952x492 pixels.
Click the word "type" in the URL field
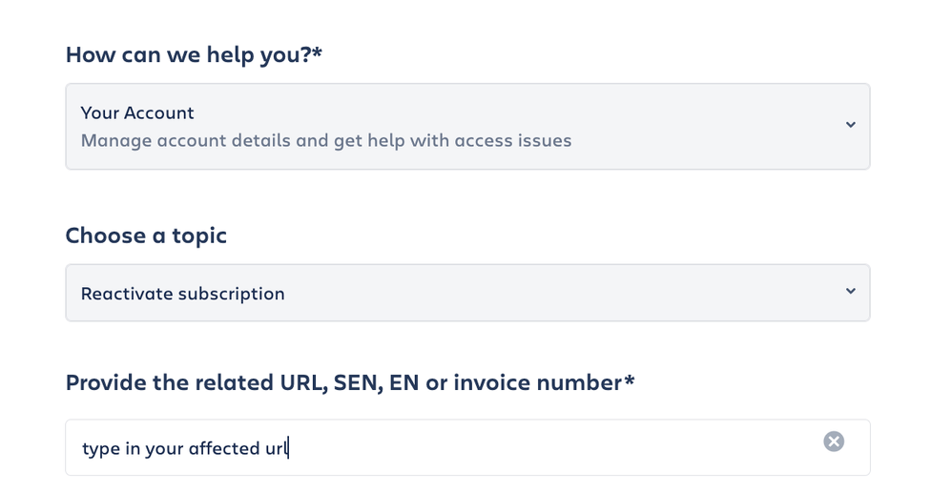[100, 448]
